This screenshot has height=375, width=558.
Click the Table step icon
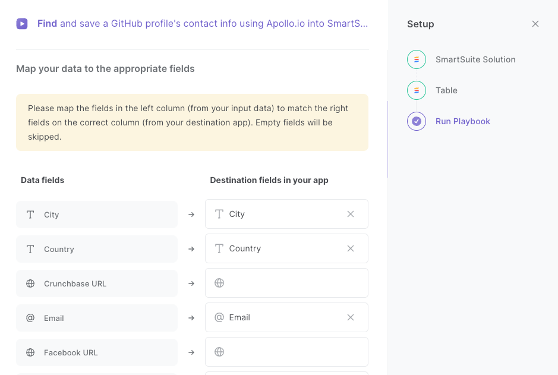tap(417, 90)
